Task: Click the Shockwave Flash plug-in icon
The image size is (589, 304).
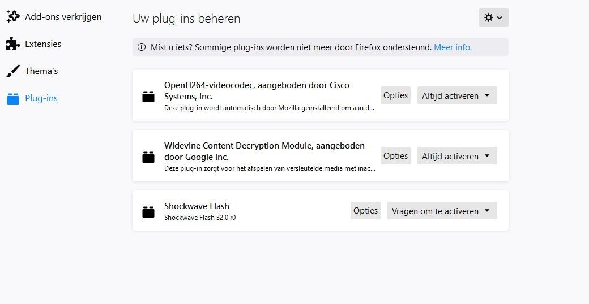Action: [148, 211]
